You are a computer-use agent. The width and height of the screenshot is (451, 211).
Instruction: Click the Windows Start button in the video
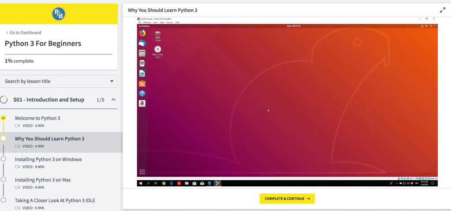tap(141, 183)
